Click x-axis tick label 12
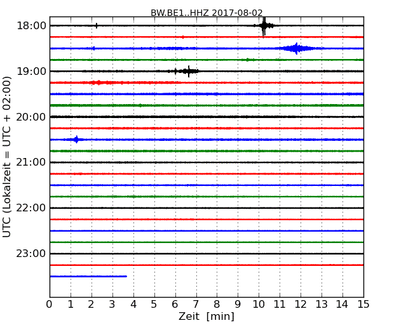Image resolution: width=413 pixels, height=330 pixels. tap(301, 304)
